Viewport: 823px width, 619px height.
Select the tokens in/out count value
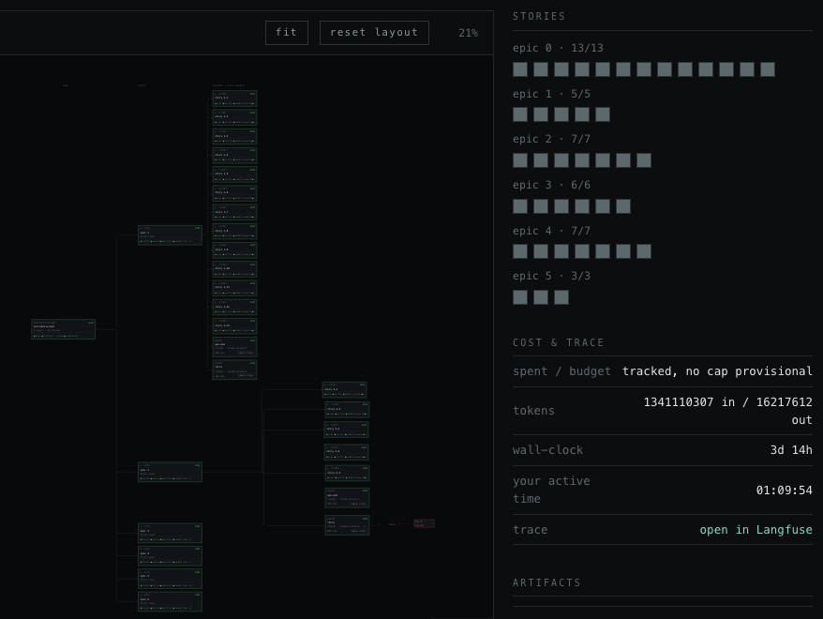point(728,411)
